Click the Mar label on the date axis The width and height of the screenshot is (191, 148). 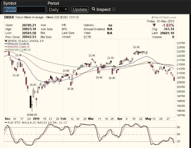click(x=91, y=119)
